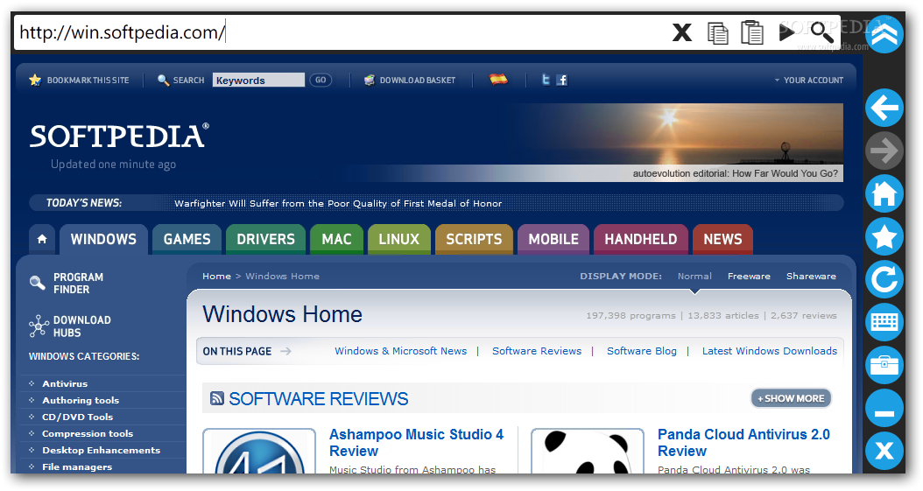
Task: Set display mode to Normal
Action: [694, 277]
